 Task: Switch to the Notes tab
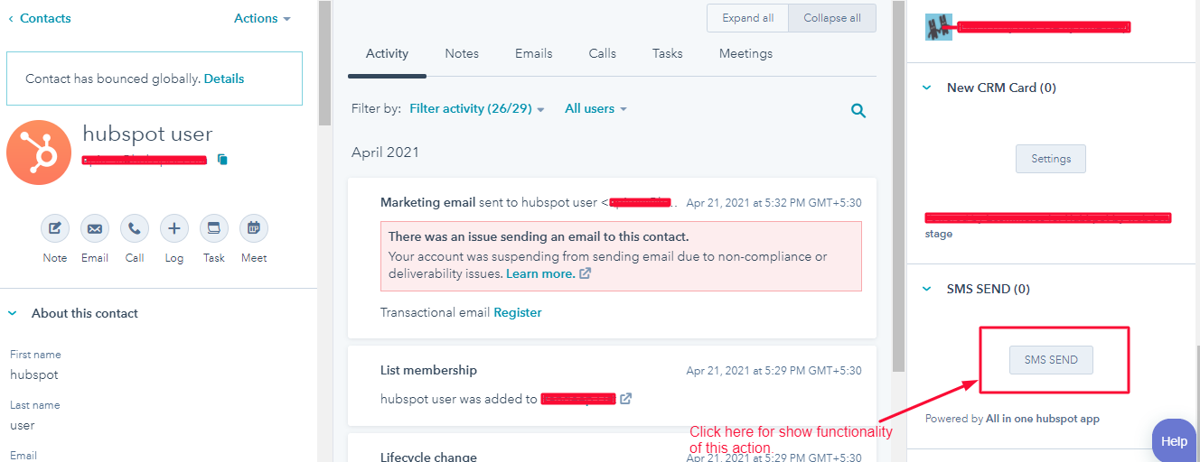point(462,53)
